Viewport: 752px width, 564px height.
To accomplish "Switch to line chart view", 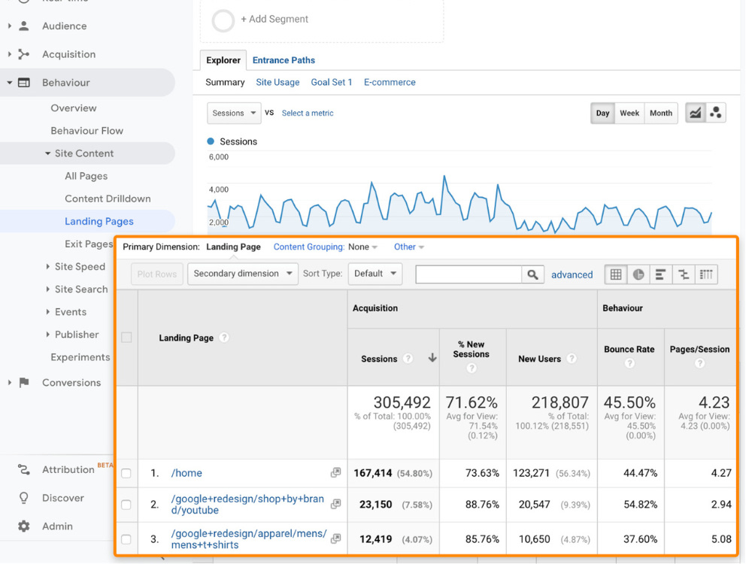I will 696,114.
